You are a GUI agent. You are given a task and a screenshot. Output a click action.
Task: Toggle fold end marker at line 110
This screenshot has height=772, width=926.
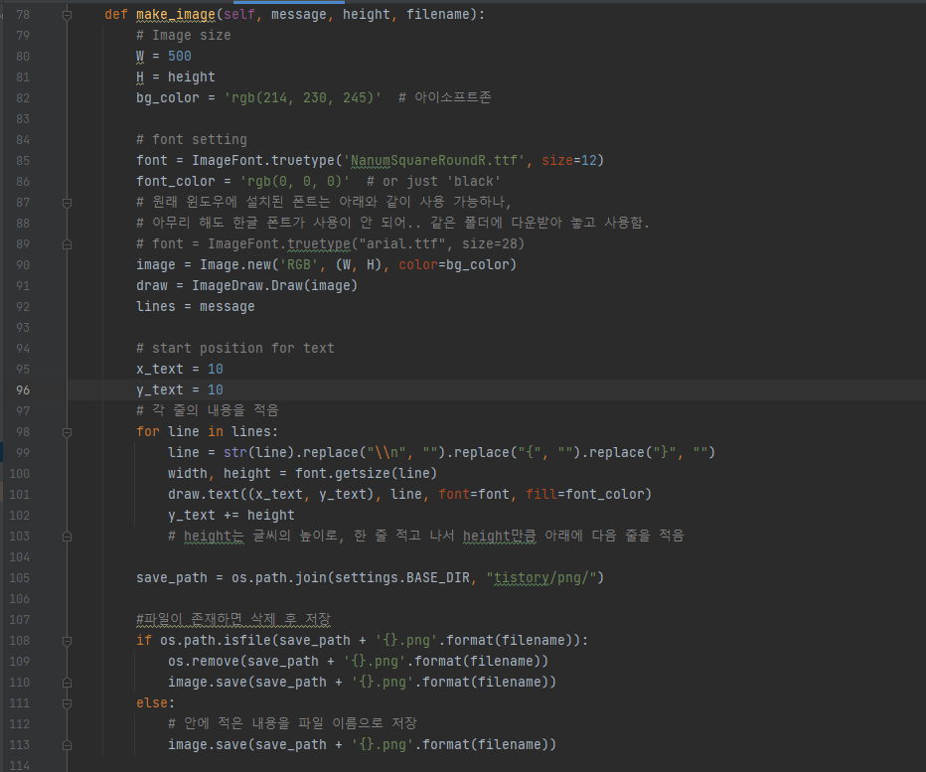68,683
